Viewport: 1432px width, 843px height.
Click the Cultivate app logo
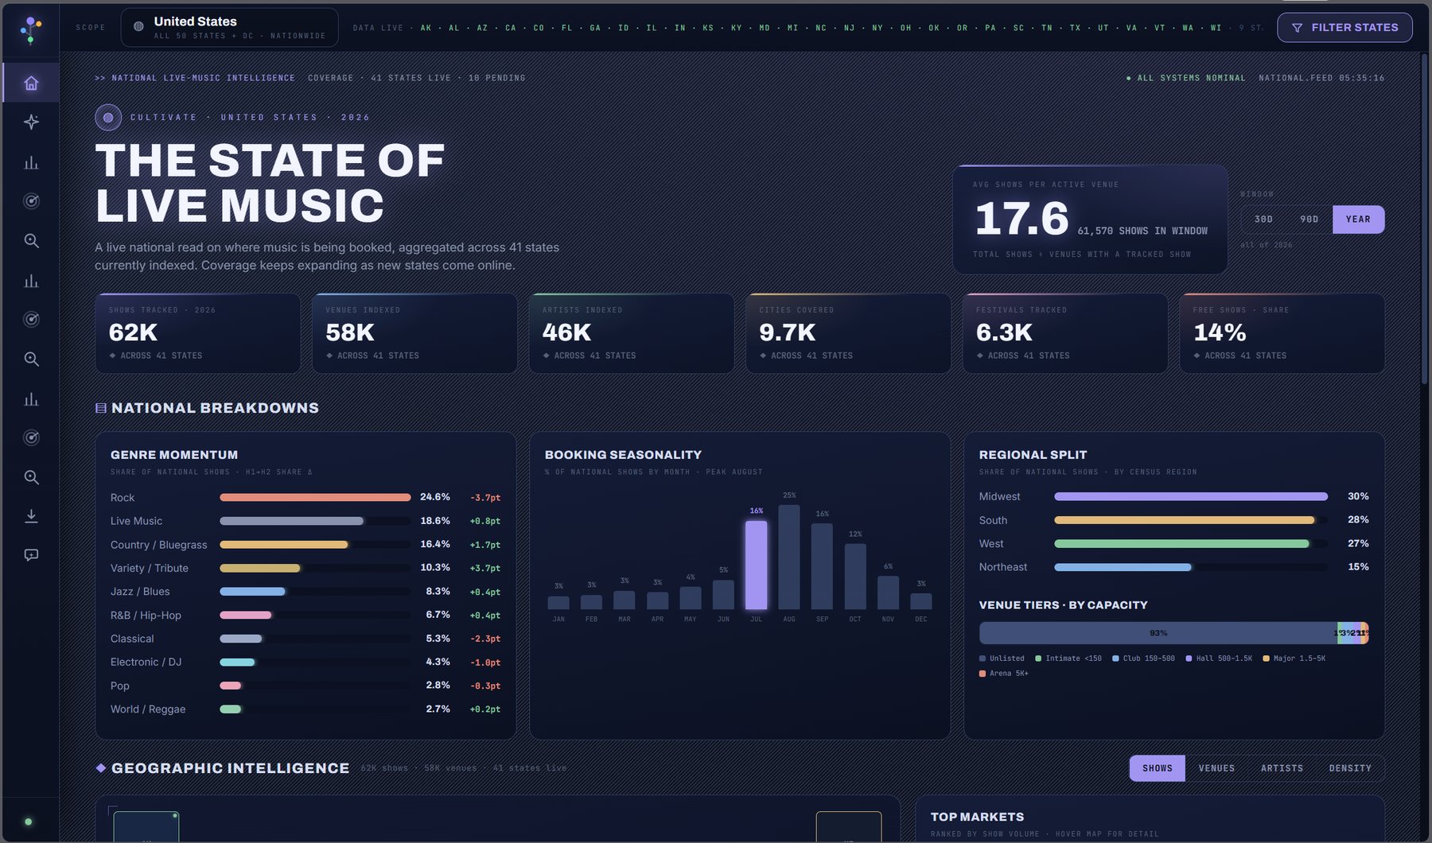pos(31,29)
